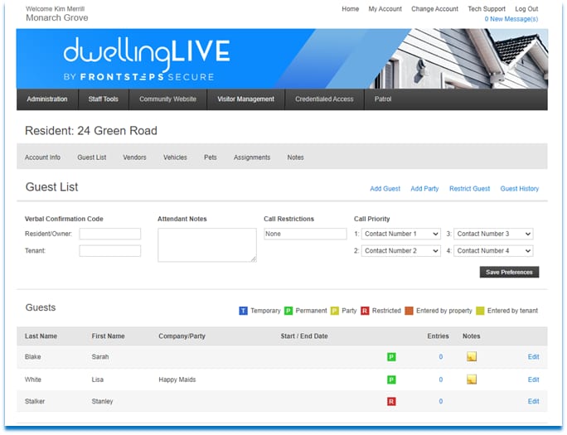Viewport: 567px width, 435px height.
Task: Open Call Priority 3 dropdown
Action: click(x=493, y=234)
